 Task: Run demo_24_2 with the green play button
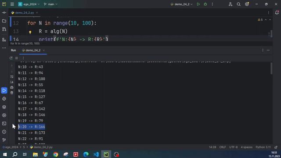198,4
